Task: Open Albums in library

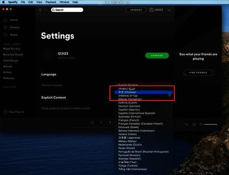Action: point(8,66)
